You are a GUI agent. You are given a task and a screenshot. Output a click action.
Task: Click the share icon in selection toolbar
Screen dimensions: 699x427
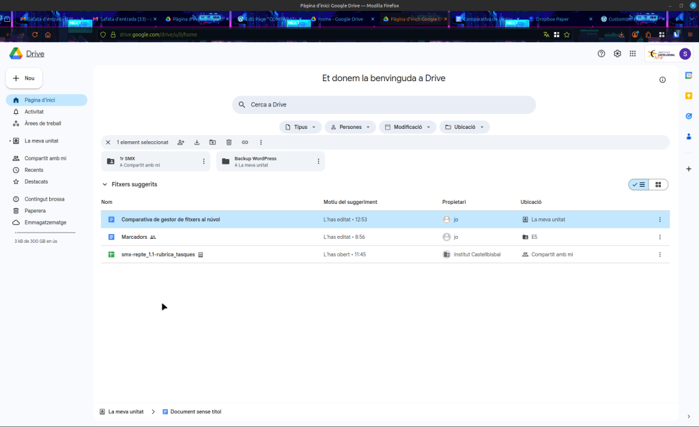point(181,143)
